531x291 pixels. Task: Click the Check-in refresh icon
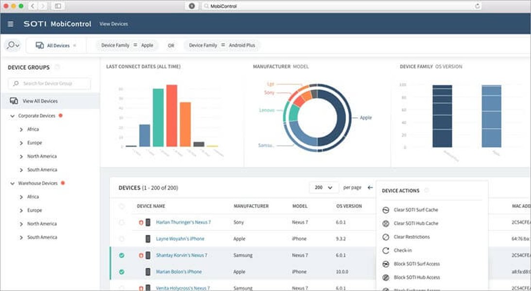point(386,250)
